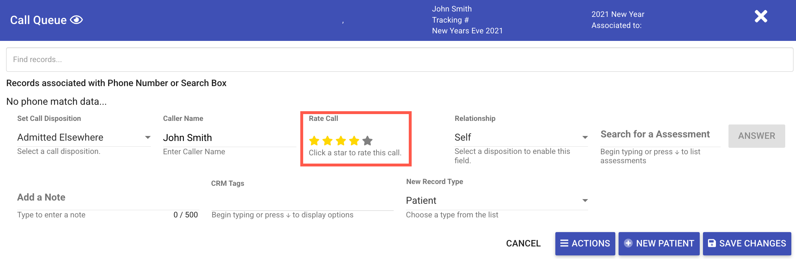Close the Call Queue dialog with X
The image size is (796, 259).
(x=761, y=17)
